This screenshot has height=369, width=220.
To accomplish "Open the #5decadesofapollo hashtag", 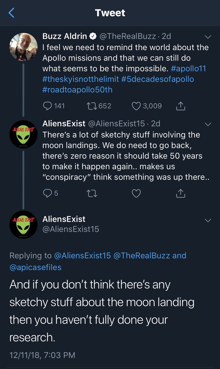I will tap(158, 79).
